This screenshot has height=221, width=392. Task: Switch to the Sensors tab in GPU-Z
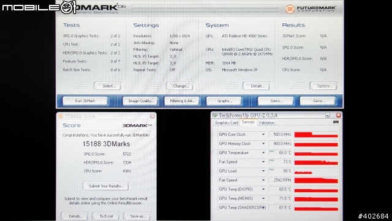tap(248, 122)
